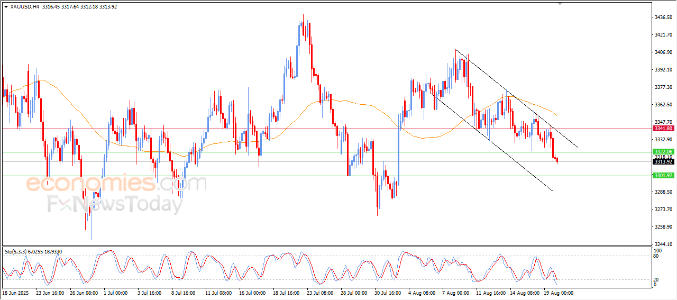Image resolution: width=677 pixels, height=300 pixels.
Task: Click the 23 Jul 08:00 time label
Action: (321, 293)
